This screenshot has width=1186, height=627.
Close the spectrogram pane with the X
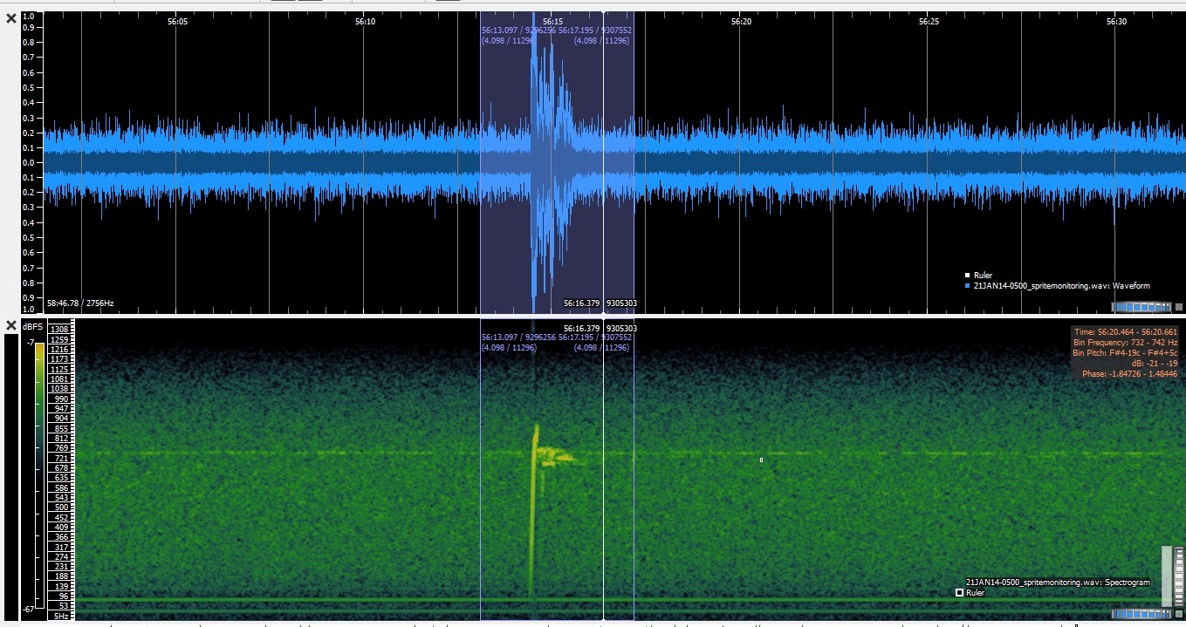(x=11, y=326)
